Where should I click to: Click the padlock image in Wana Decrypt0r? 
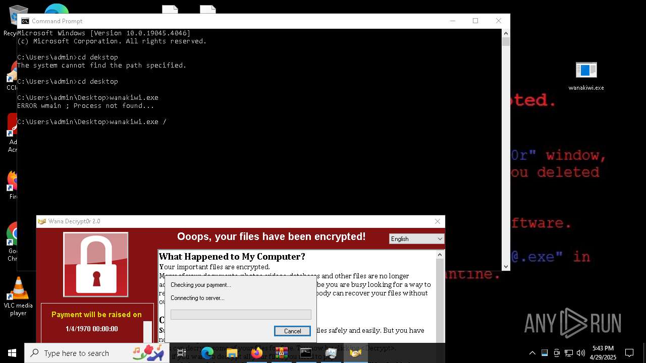click(96, 265)
